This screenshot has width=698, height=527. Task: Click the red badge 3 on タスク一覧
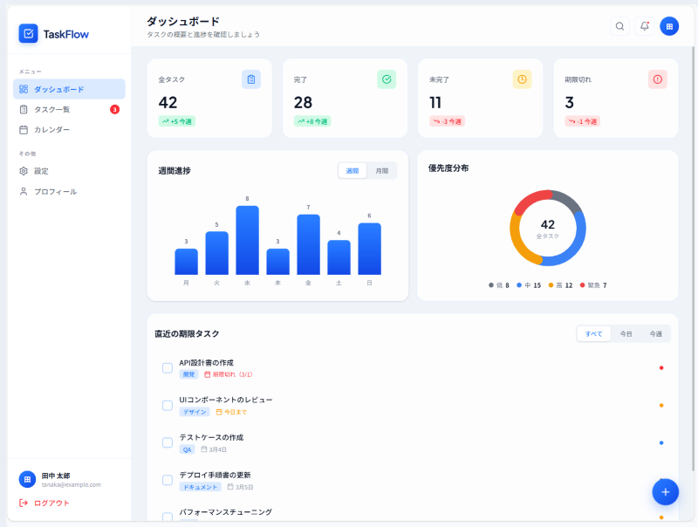[114, 109]
